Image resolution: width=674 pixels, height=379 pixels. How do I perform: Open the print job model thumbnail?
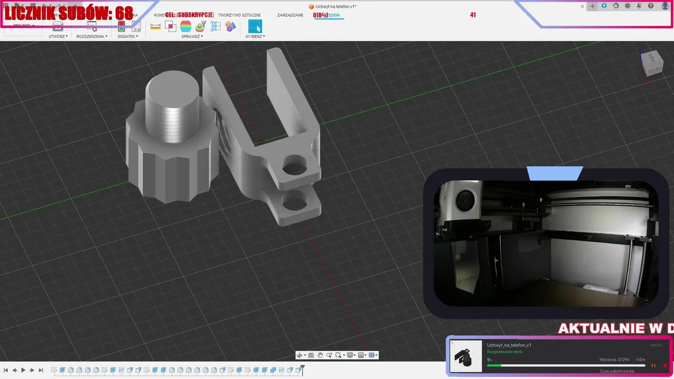[x=467, y=356]
